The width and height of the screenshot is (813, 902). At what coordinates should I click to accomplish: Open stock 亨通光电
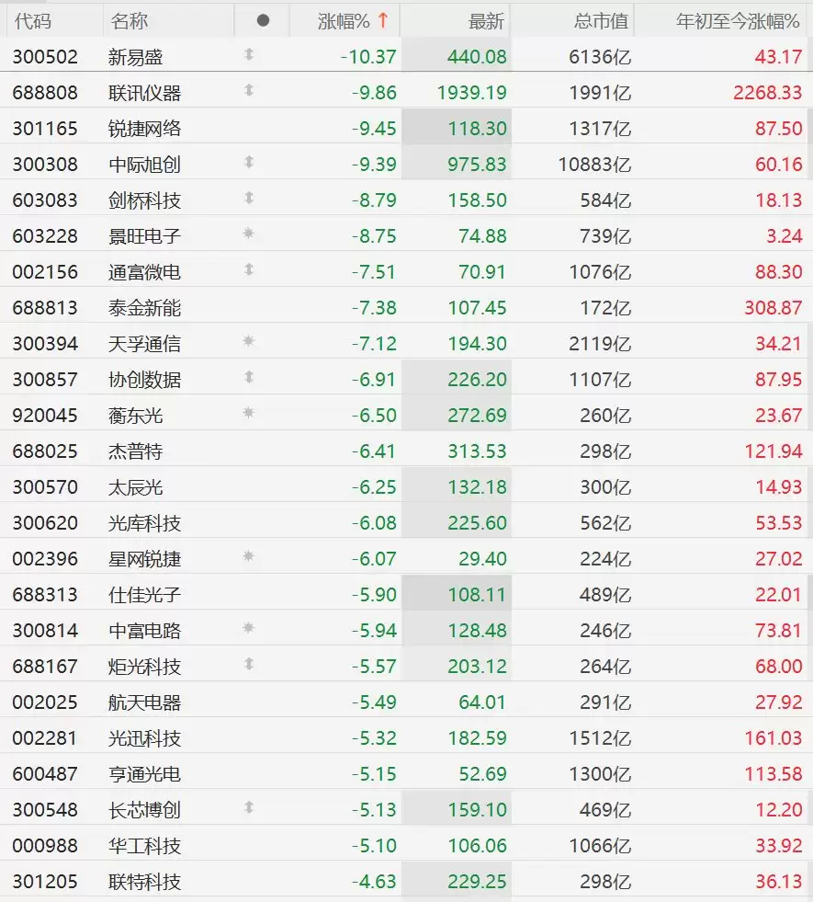(x=144, y=773)
